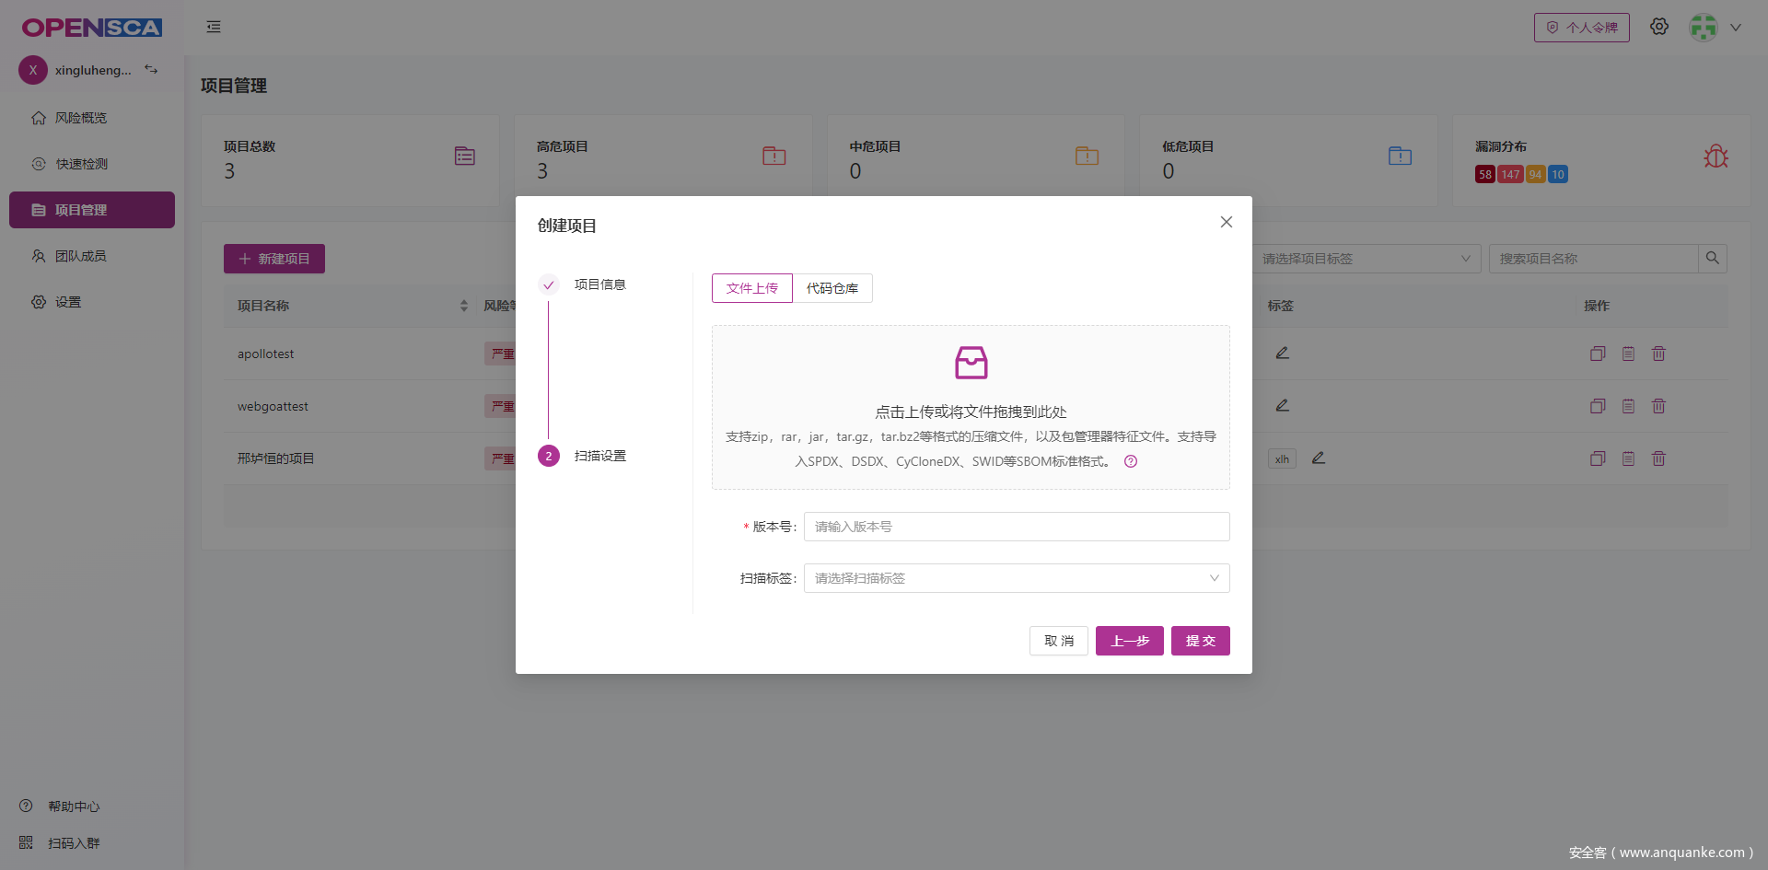Collapse the sidebar menu icon
The width and height of the screenshot is (1768, 870).
(x=214, y=27)
